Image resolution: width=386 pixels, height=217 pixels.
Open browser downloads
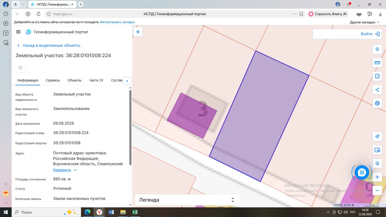[x=380, y=14]
